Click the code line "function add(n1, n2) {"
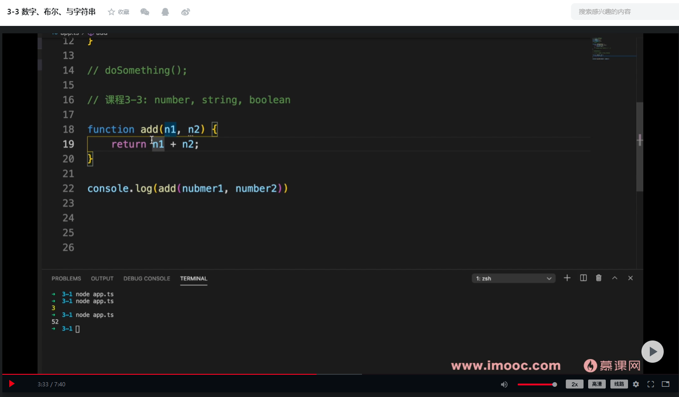 pyautogui.click(x=152, y=129)
